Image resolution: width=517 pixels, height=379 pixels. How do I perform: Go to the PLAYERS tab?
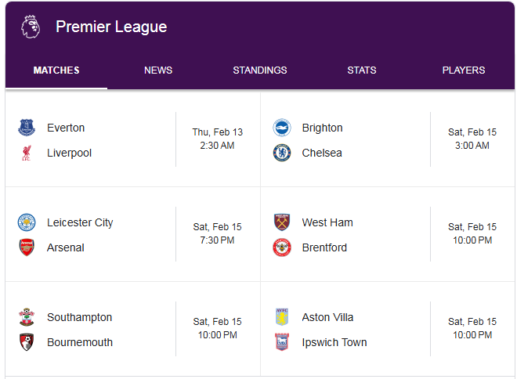[464, 70]
